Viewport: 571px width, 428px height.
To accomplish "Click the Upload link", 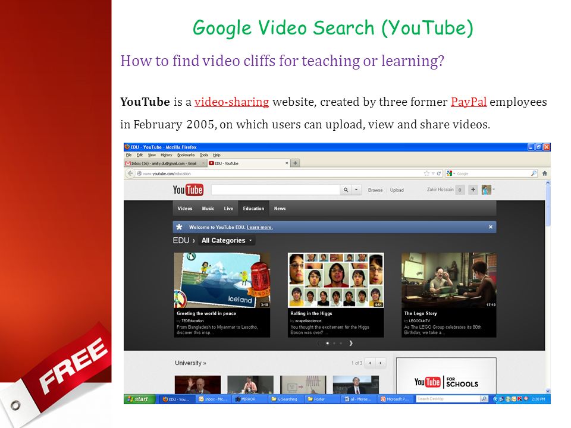I will point(397,190).
